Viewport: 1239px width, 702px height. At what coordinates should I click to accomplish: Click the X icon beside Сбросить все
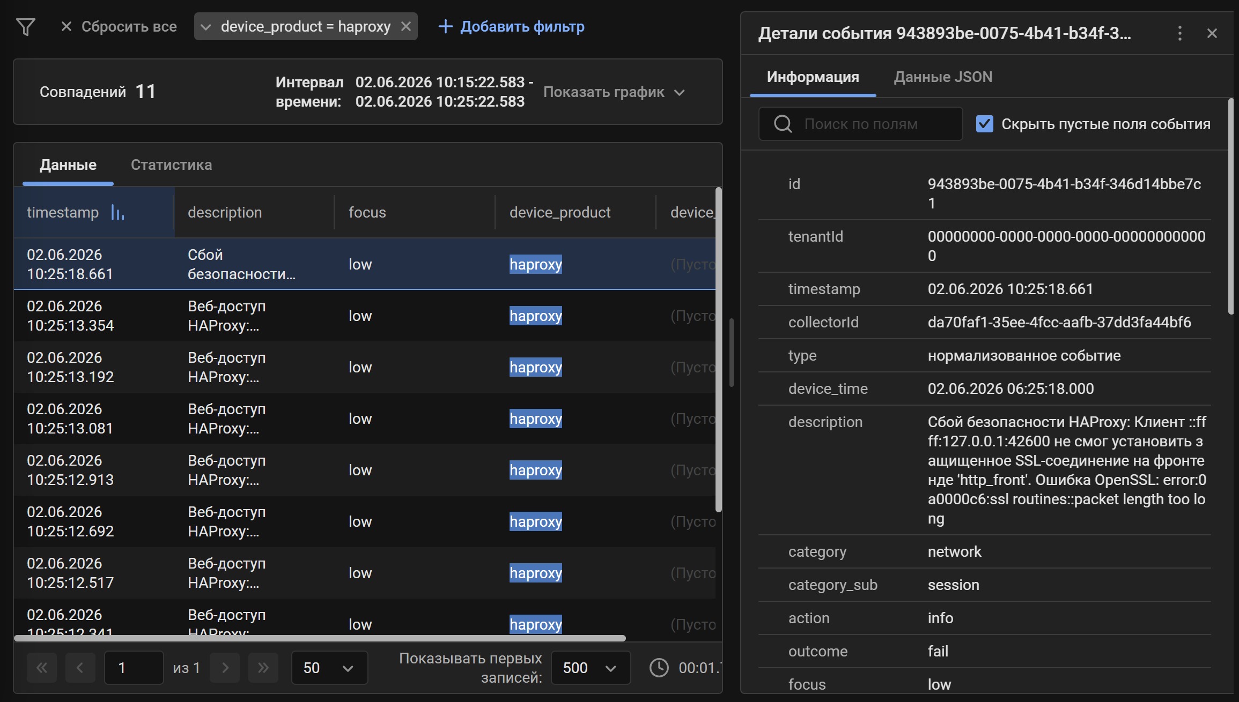pyautogui.click(x=66, y=26)
